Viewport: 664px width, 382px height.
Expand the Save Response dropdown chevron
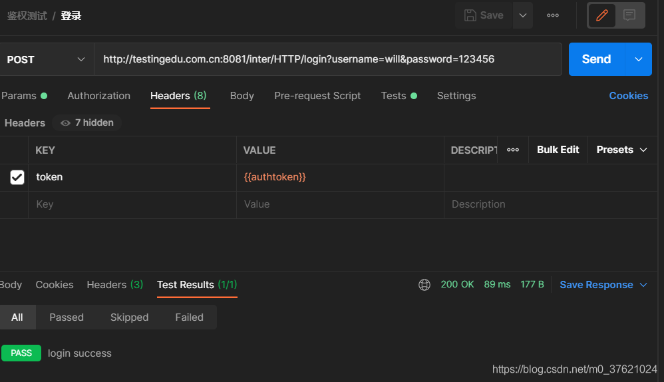tap(643, 285)
